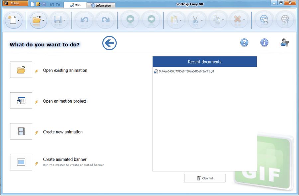Click the Delete red X toolbar icon

[238, 19]
